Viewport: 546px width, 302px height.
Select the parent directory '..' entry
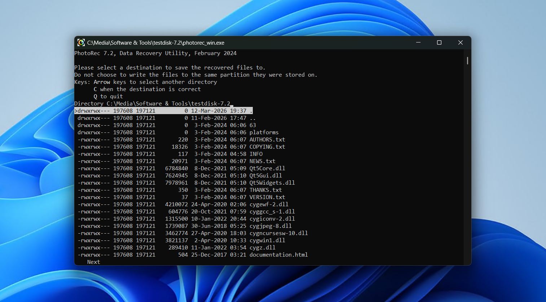[x=252, y=118]
